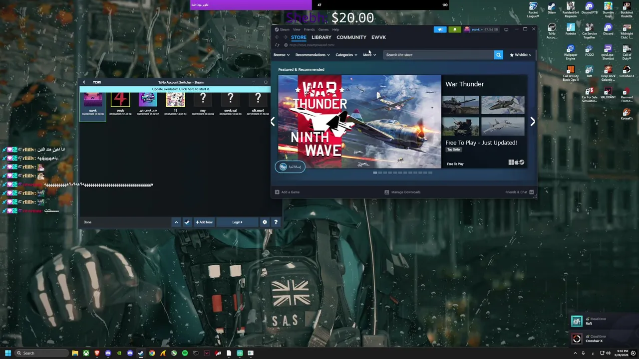Open Friends & Chat in Steam

point(519,192)
